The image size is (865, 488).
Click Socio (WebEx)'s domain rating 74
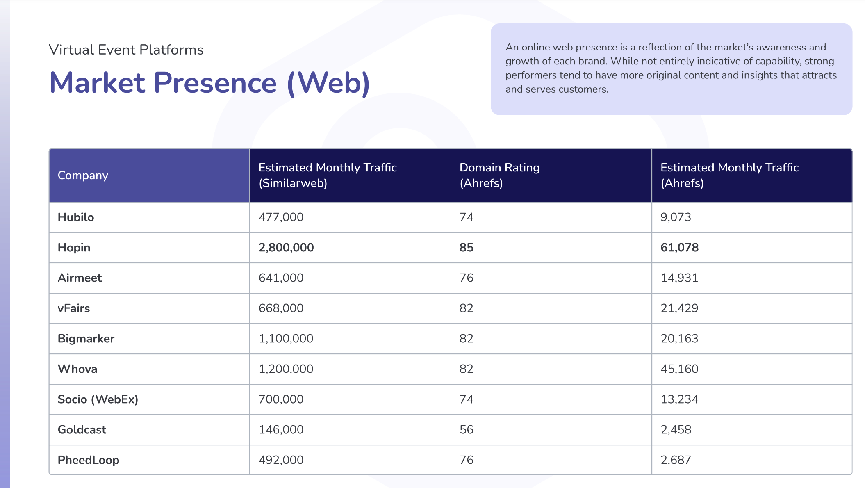(x=467, y=399)
